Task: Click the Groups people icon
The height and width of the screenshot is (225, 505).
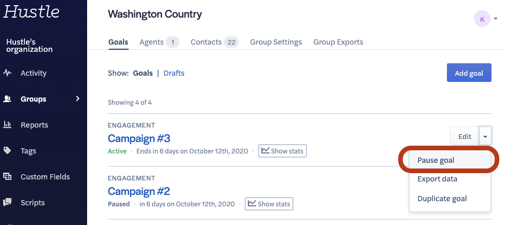Action: point(7,99)
